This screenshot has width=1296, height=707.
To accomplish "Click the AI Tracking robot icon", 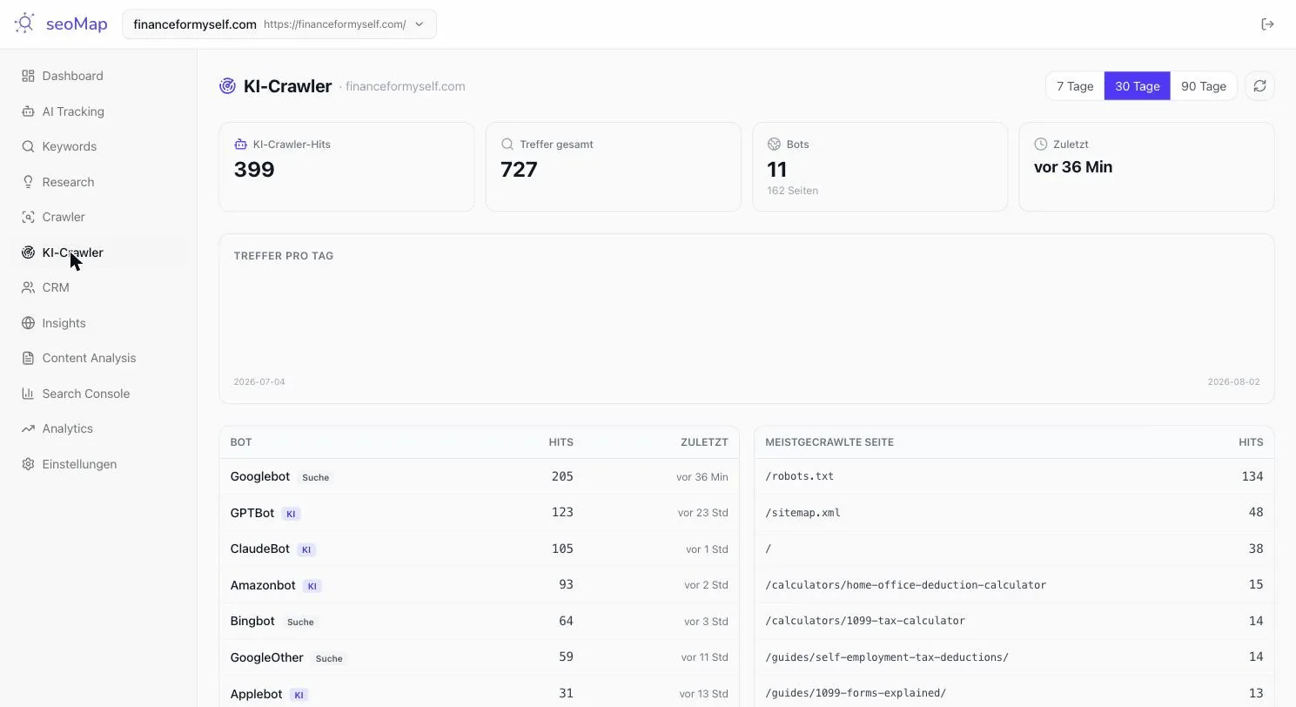I will tap(28, 111).
